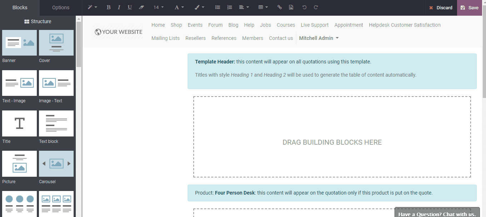Screen dimensions: 486x217
Task: Discard the current changes
Action: click(x=441, y=7)
